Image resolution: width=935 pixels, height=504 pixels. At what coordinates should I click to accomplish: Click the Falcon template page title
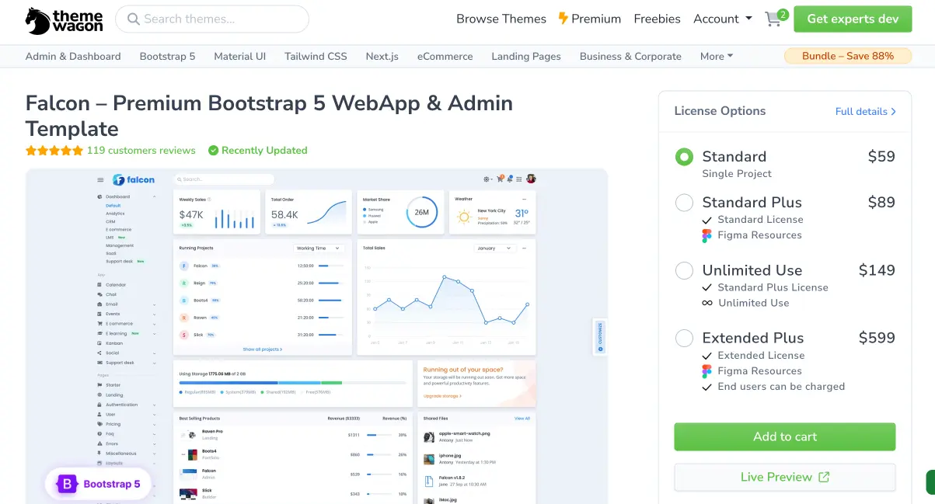pos(269,116)
